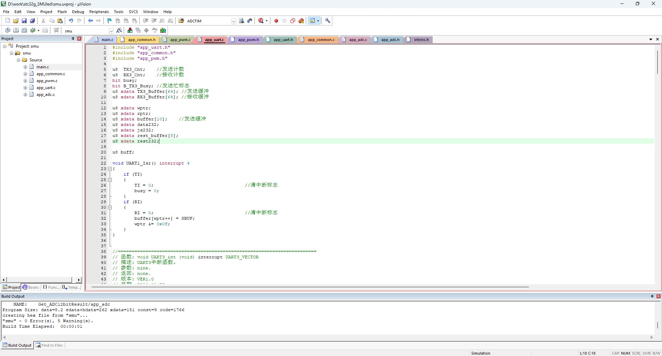Open the Peripherals menu

[99, 12]
